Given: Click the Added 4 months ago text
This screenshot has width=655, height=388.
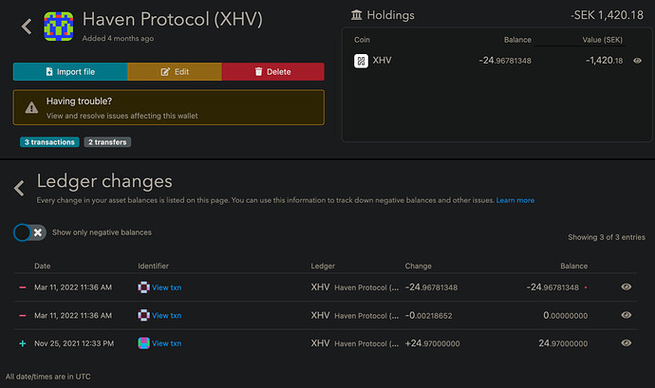Looking at the screenshot, I should pyautogui.click(x=118, y=39).
